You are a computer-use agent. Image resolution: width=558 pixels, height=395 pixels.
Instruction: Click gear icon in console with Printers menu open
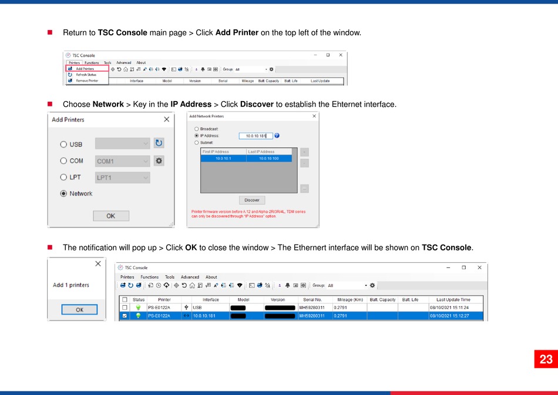tap(271, 69)
